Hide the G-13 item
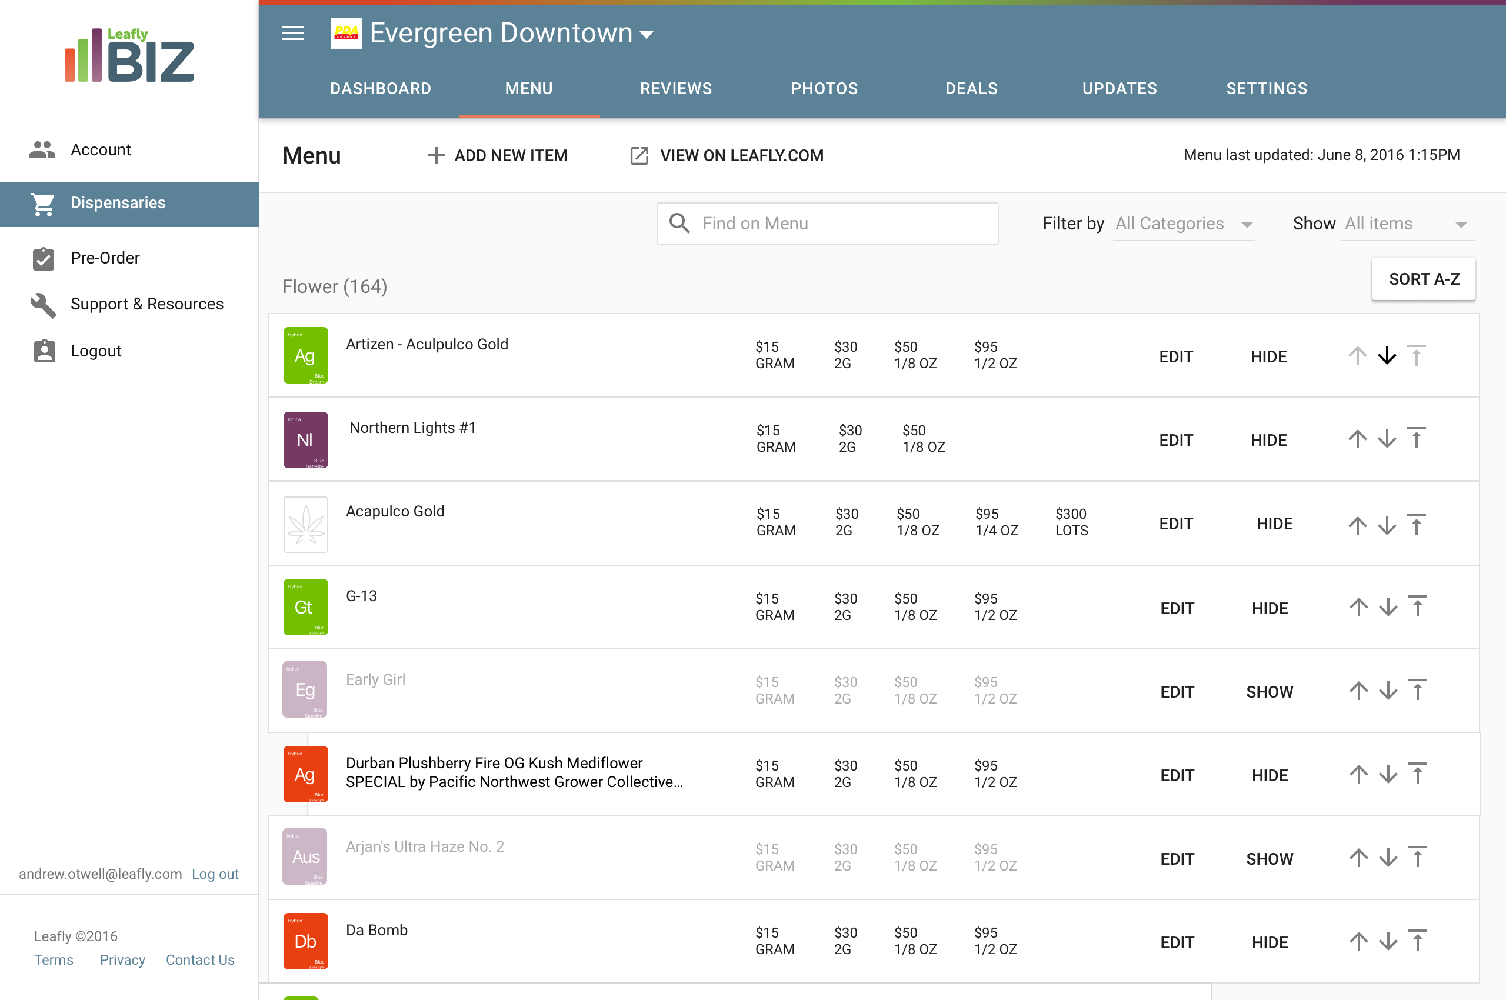 pyautogui.click(x=1270, y=609)
